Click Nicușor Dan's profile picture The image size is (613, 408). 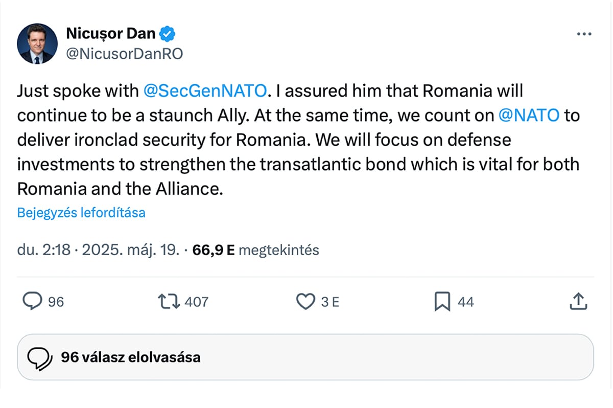click(37, 43)
